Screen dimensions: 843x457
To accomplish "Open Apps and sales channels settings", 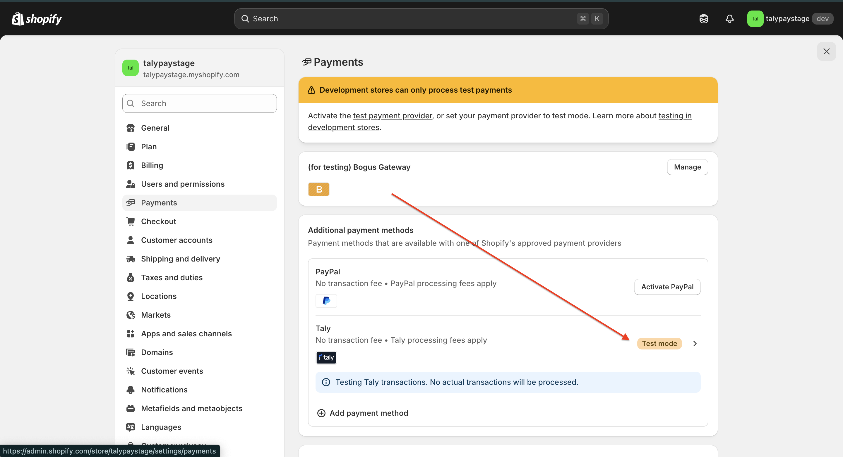I will 186,334.
